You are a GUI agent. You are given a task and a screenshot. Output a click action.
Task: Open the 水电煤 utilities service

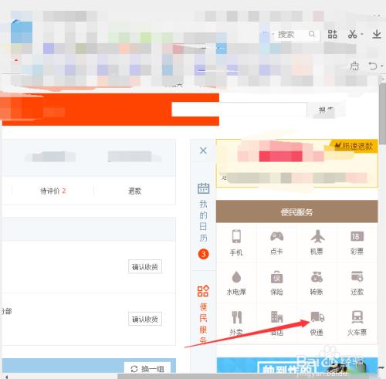tap(236, 283)
